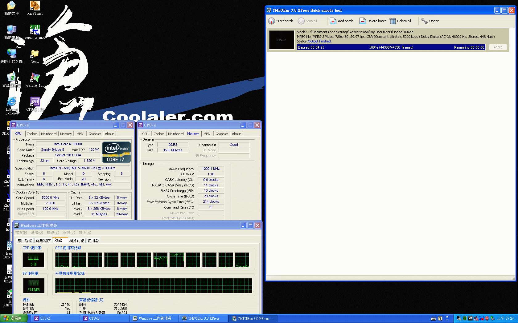This screenshot has width=518, height=323.
Task: Click the Intel Core i7 logo
Action: click(x=116, y=152)
